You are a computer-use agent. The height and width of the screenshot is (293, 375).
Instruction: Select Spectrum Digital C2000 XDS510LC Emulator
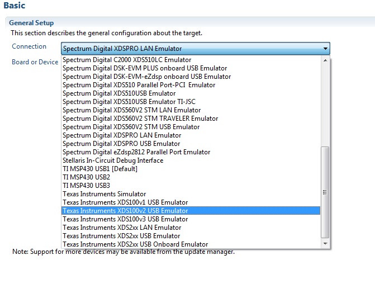[191, 60]
